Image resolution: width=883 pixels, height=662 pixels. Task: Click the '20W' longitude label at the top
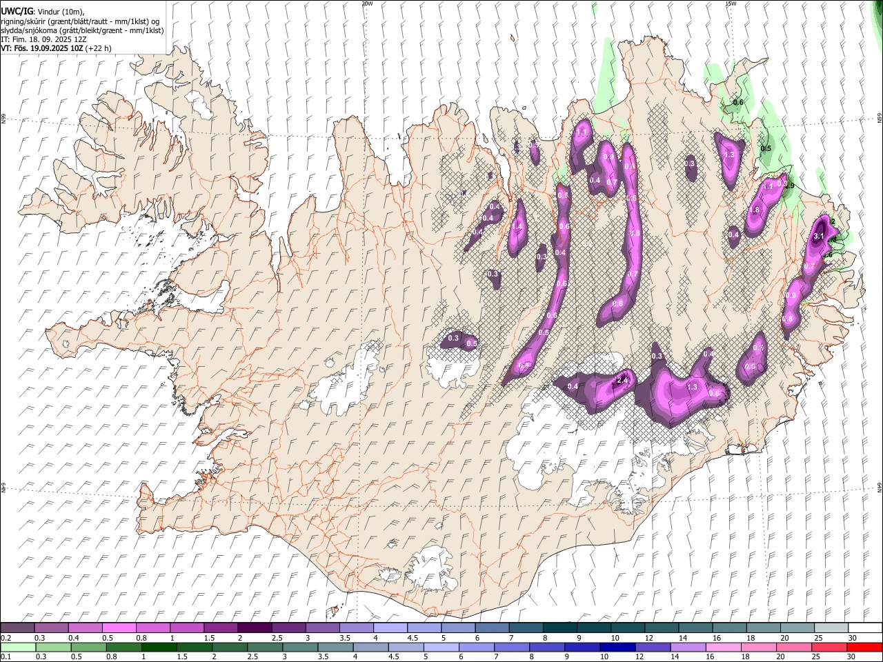click(x=367, y=3)
